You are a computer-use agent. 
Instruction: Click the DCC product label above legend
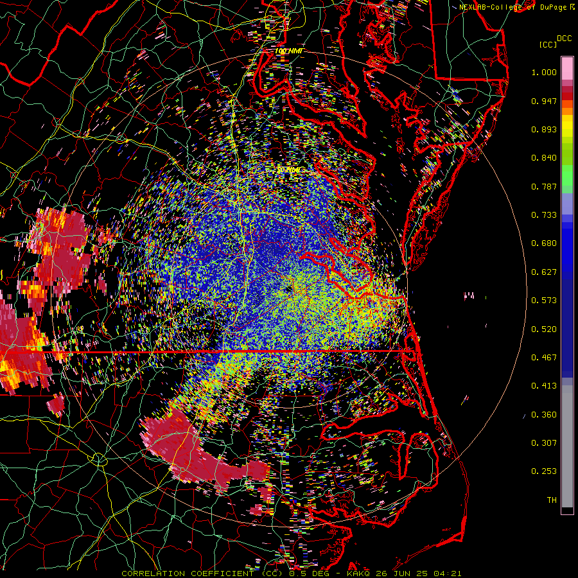564,39
